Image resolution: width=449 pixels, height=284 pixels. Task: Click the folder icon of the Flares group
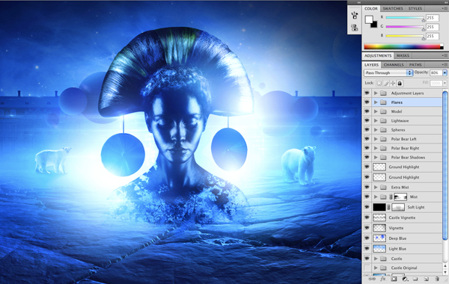click(383, 102)
